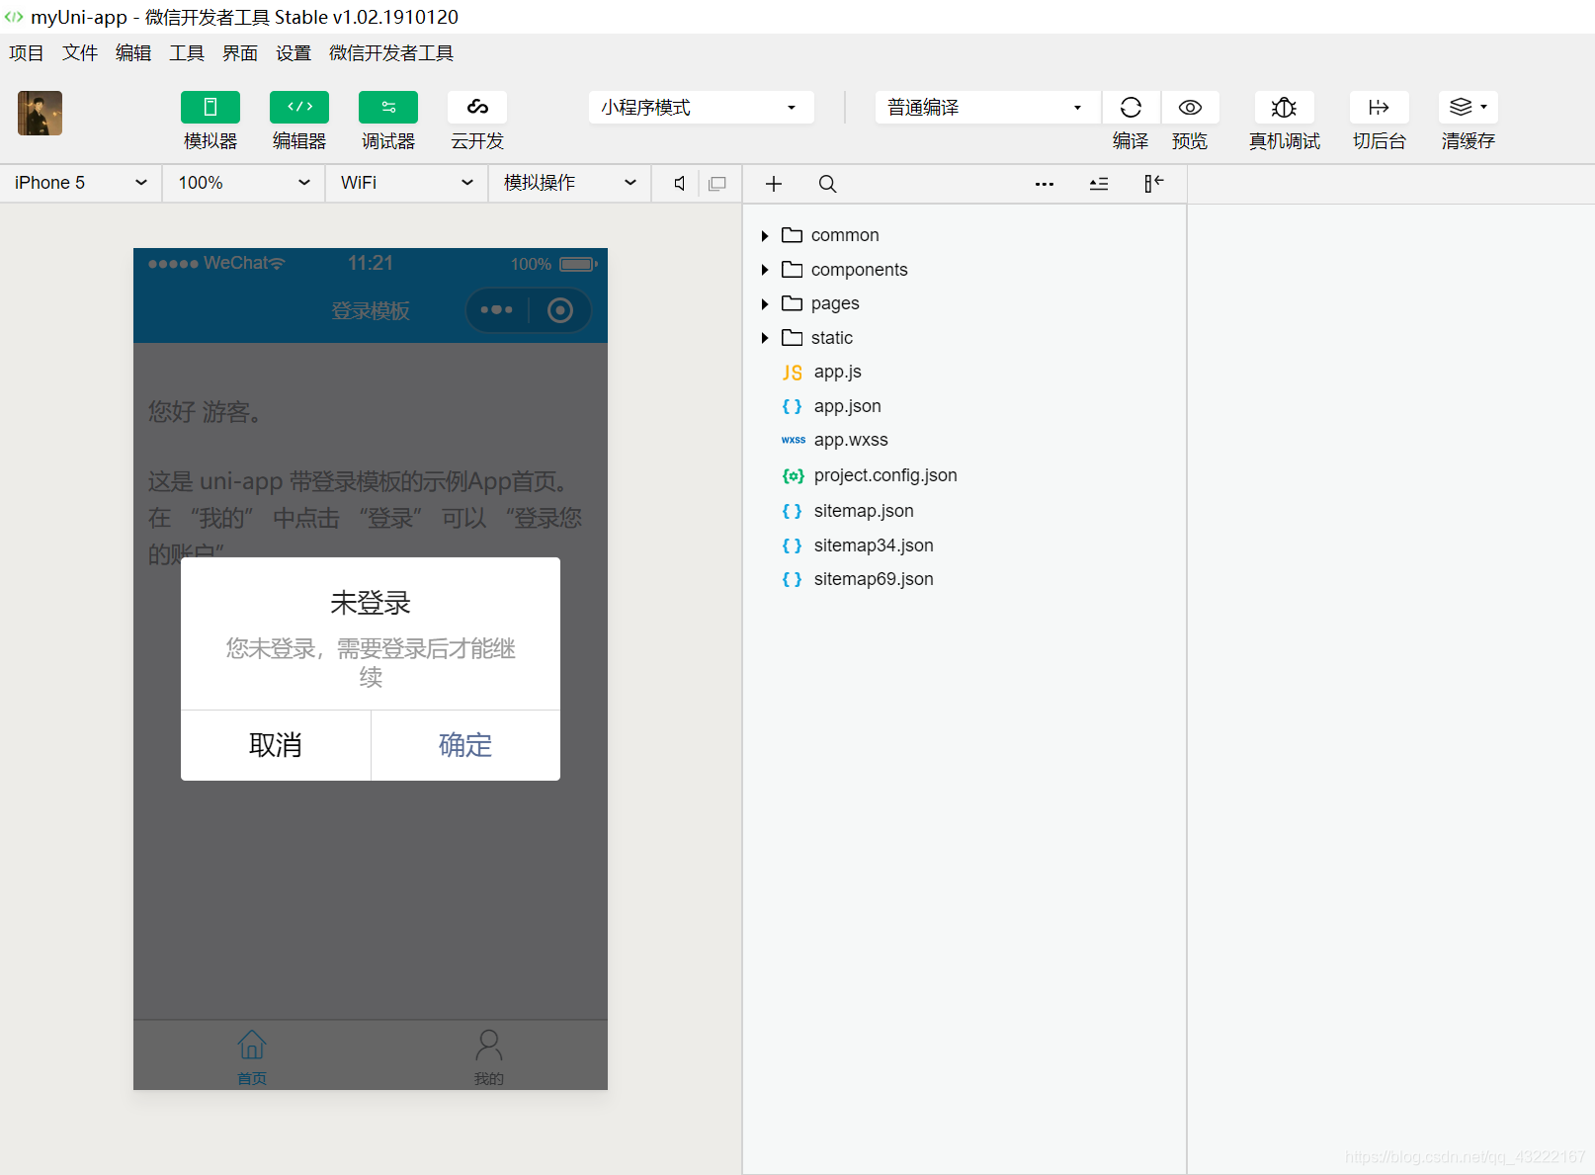Open the 工具 menu

pyautogui.click(x=187, y=53)
